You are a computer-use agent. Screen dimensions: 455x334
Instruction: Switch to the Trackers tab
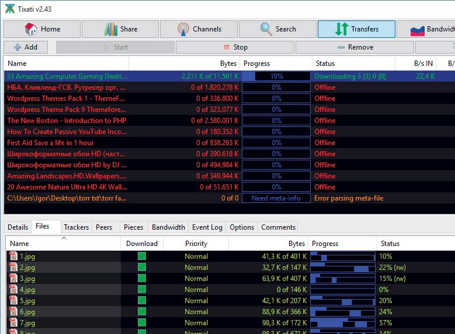(77, 227)
